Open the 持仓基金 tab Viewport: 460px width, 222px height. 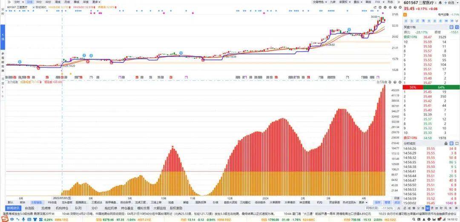(127, 208)
